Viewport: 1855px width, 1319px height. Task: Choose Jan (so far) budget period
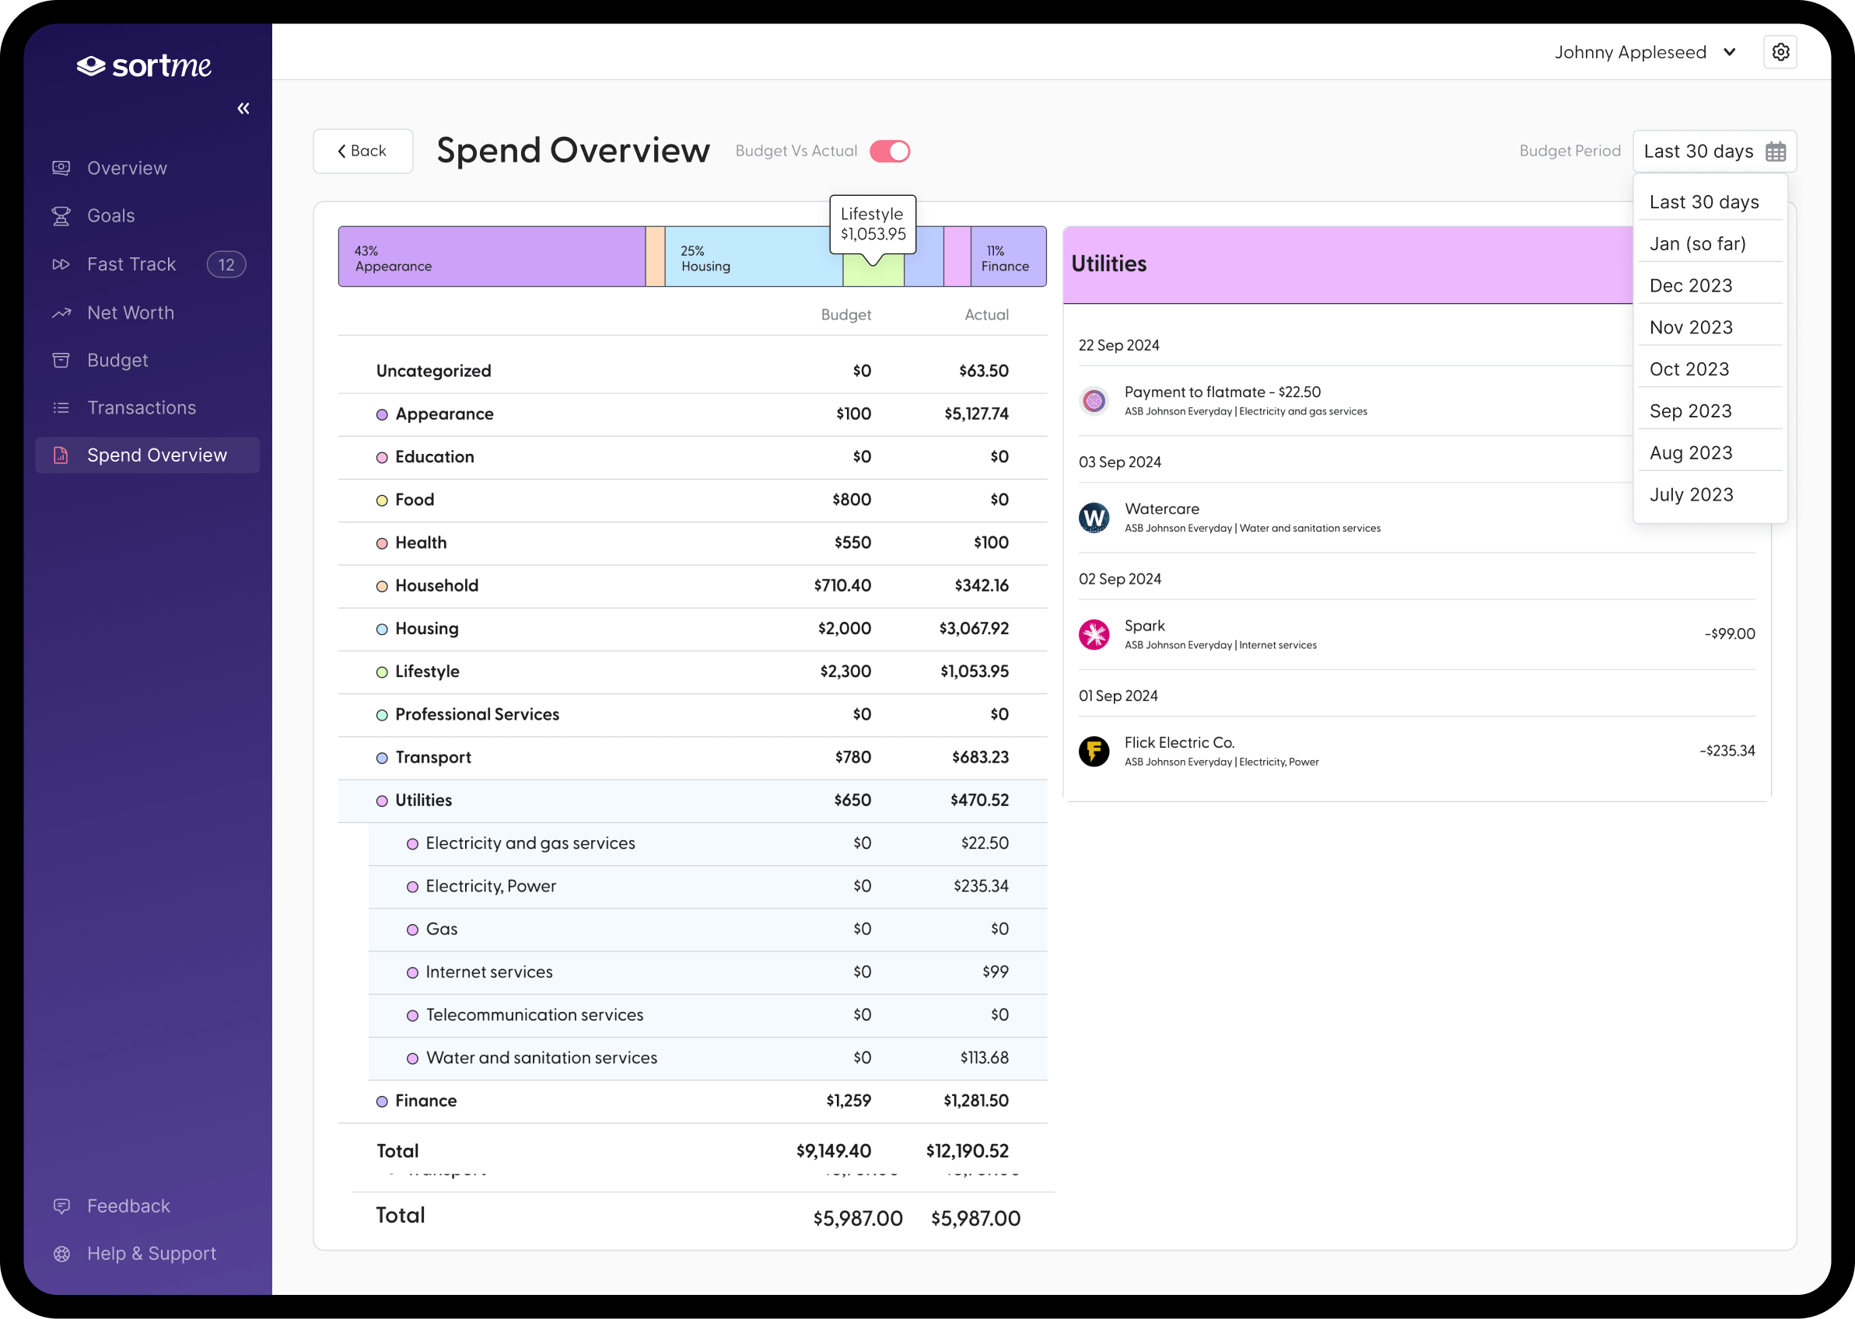point(1697,243)
